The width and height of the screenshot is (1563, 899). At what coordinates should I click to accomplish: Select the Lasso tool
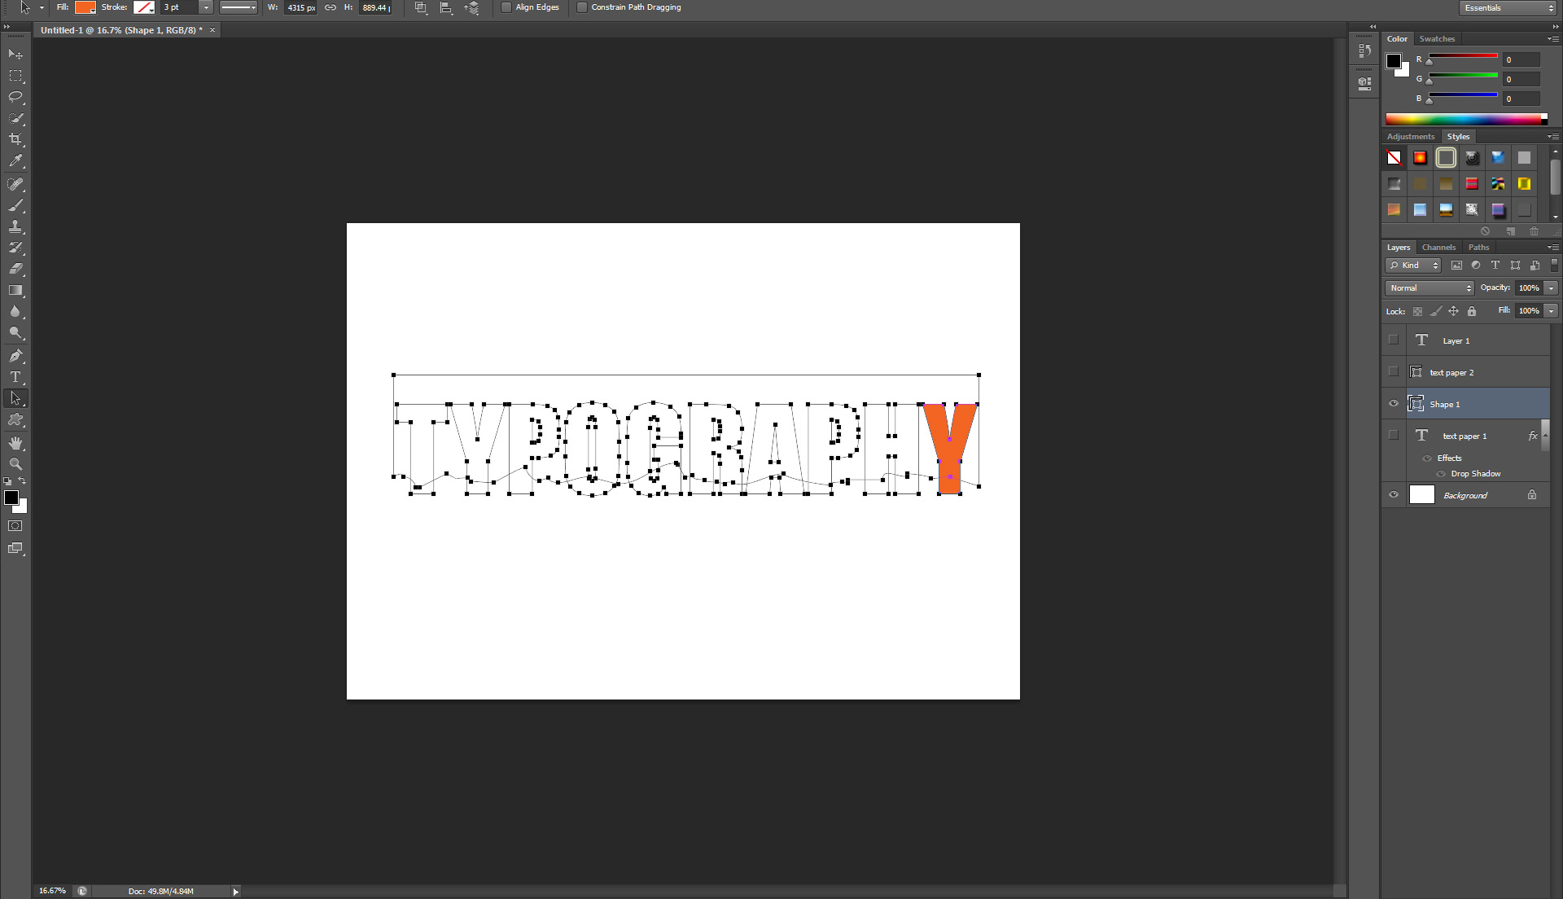tap(15, 97)
